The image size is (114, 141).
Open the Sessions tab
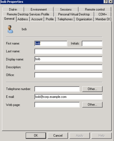(x=66, y=9)
